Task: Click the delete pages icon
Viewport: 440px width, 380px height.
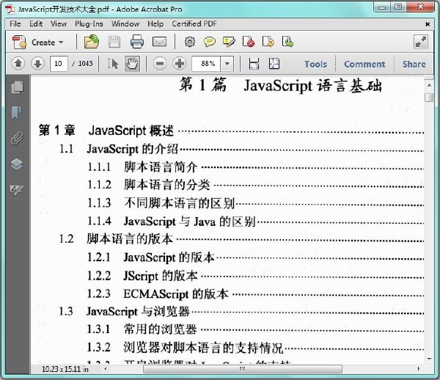Action: tap(249, 42)
